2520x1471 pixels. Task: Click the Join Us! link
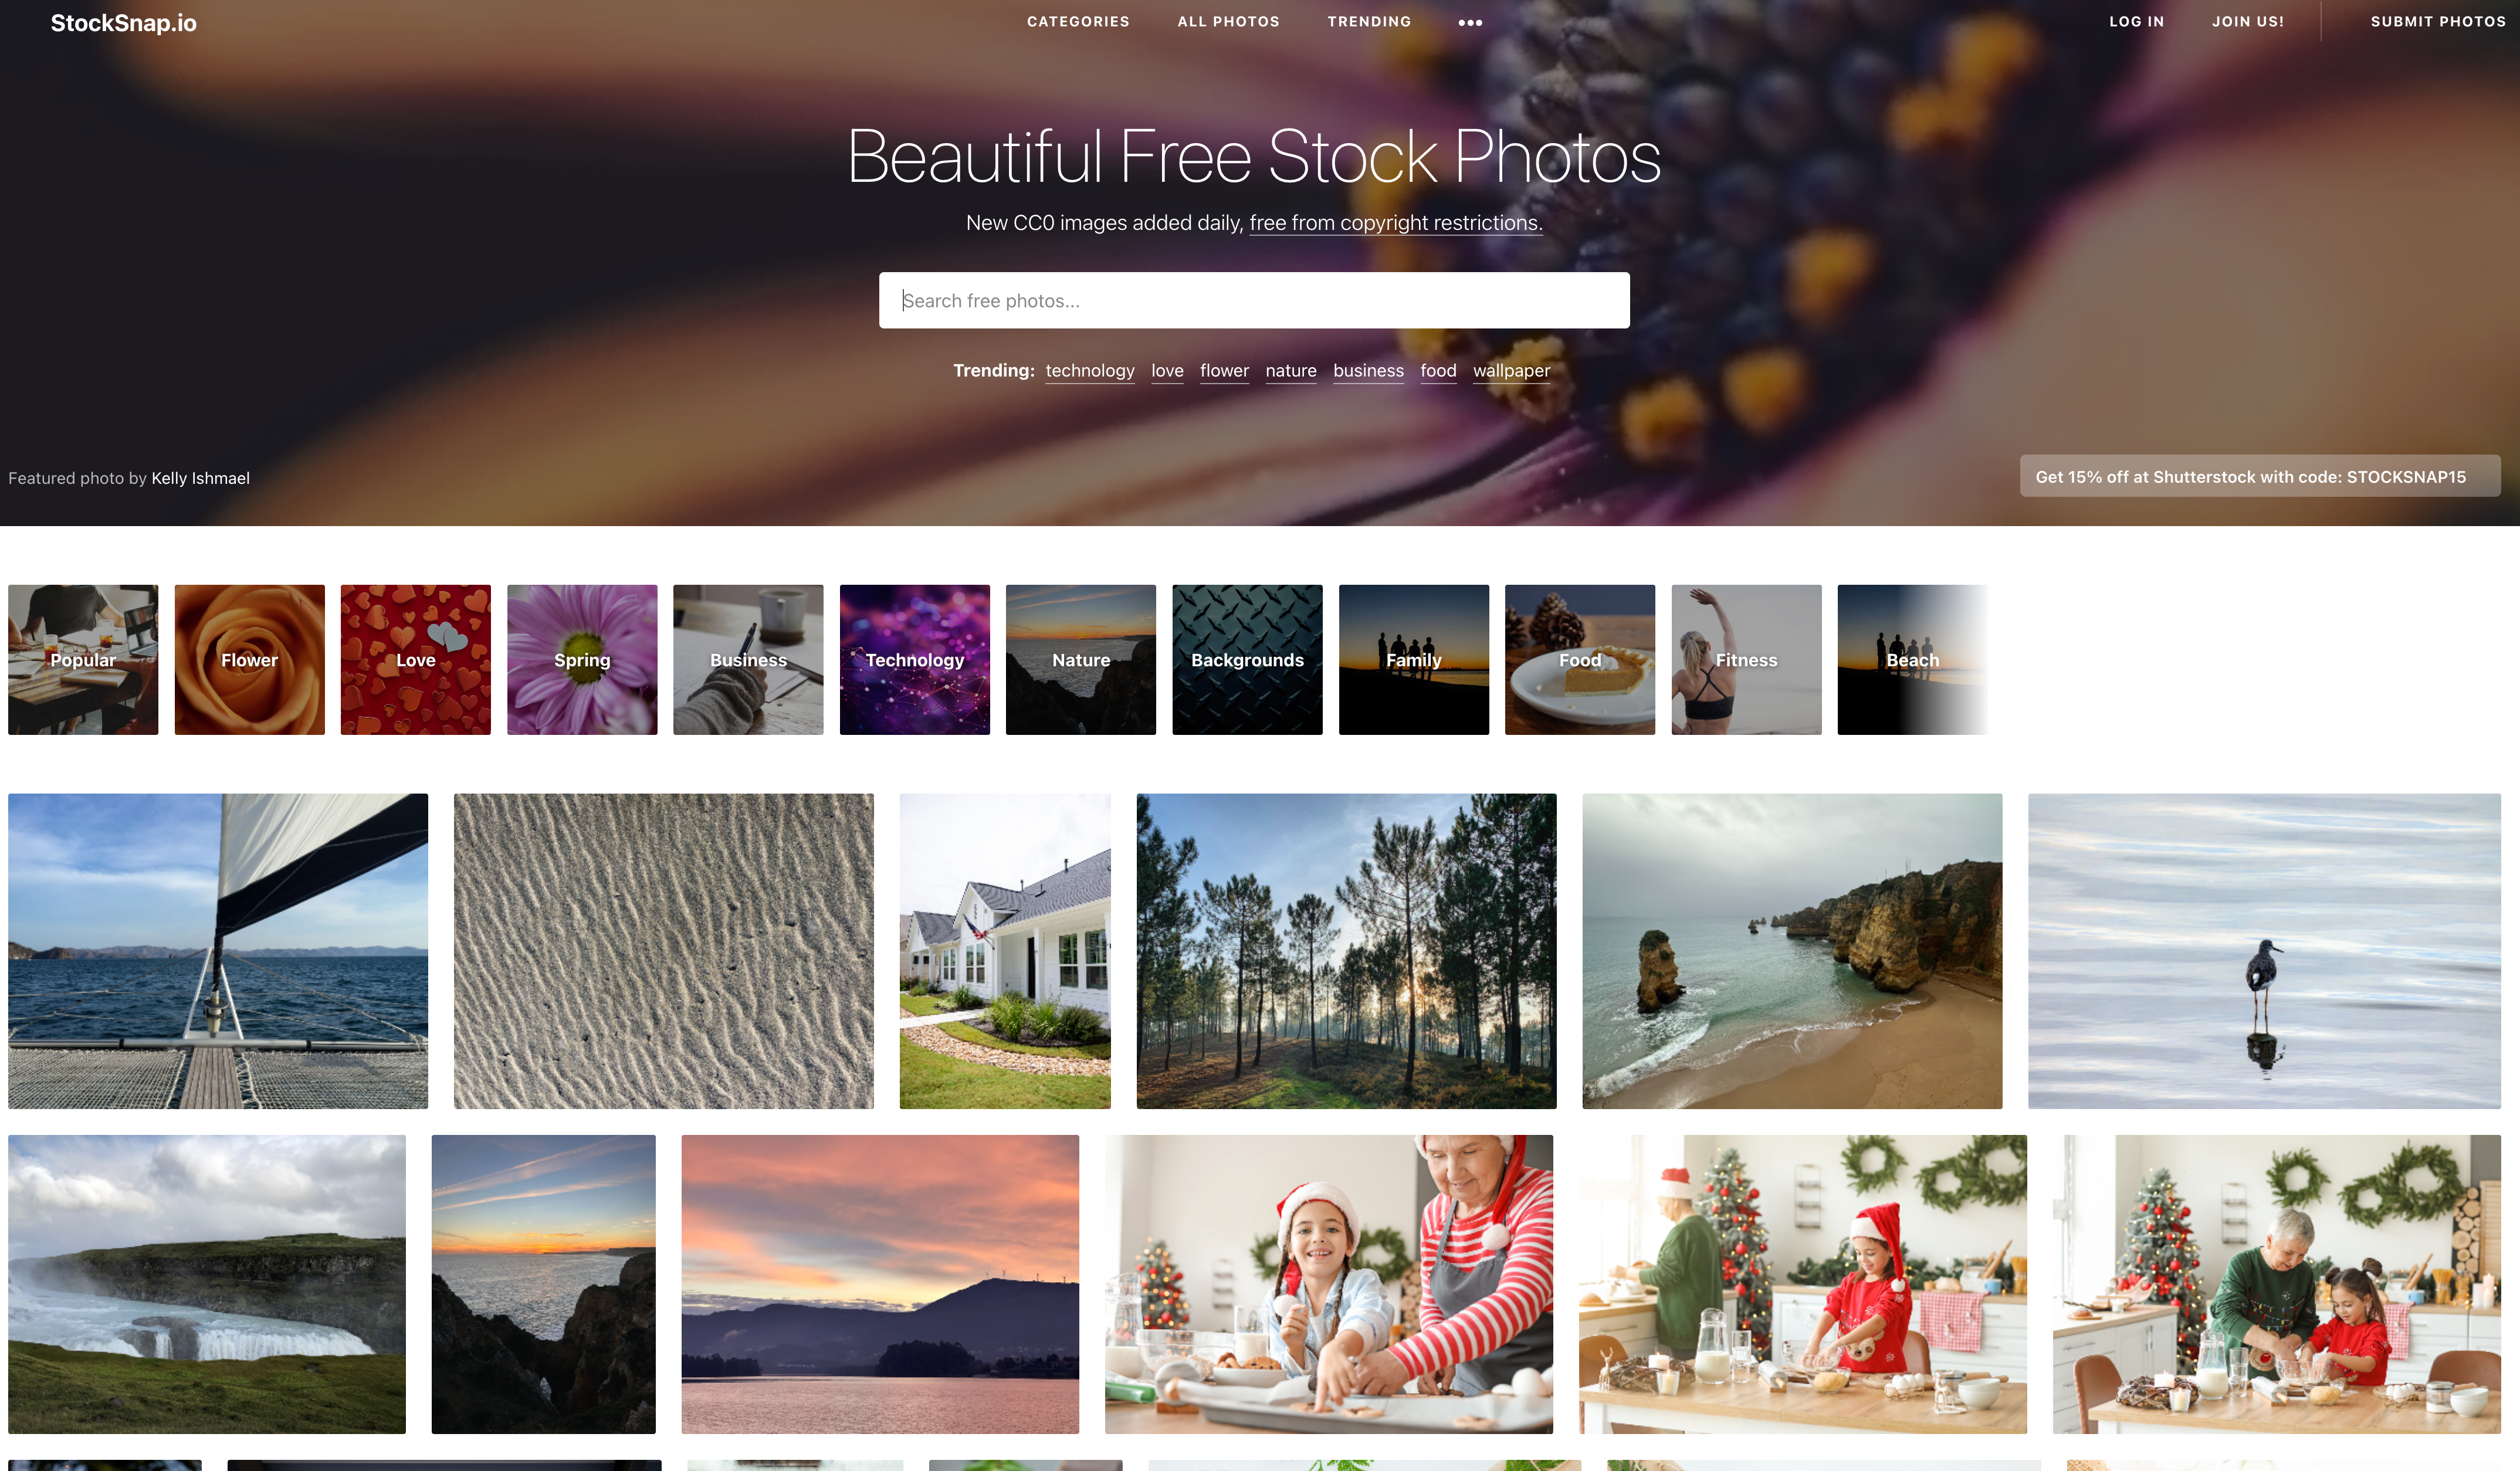pos(2247,21)
